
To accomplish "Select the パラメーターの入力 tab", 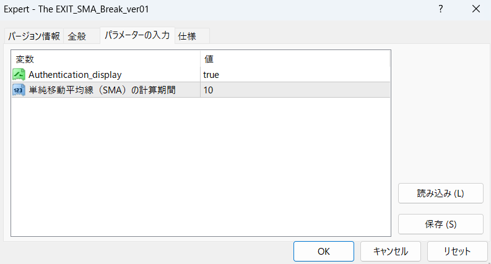I will tap(137, 35).
